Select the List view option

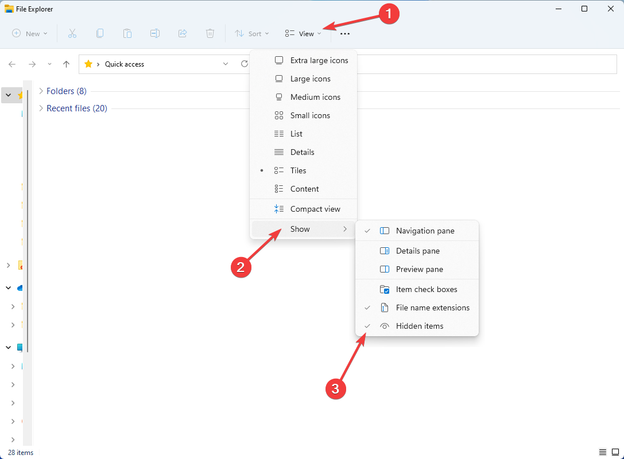[303, 134]
